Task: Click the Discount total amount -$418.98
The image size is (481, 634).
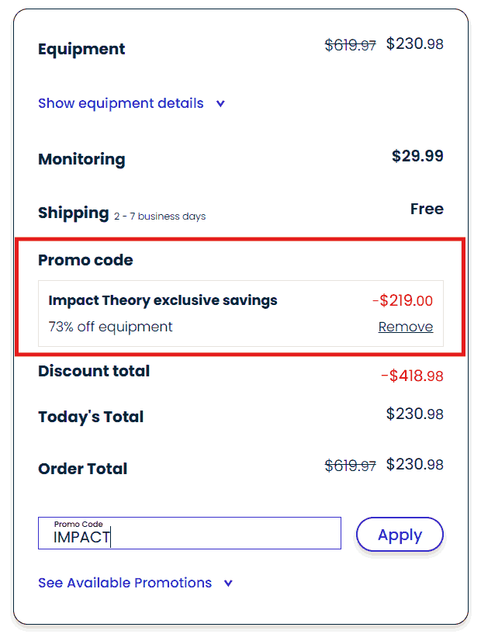Action: click(x=412, y=376)
